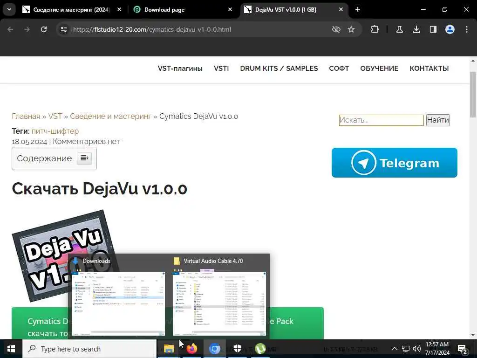Viewport: 477px width, 358px height.
Task: Reload the current page
Action: [44, 29]
